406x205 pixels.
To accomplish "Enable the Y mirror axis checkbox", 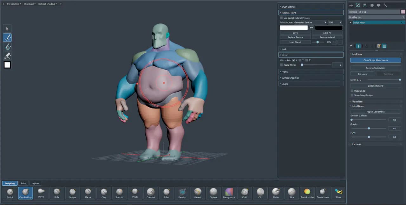I will (300, 60).
